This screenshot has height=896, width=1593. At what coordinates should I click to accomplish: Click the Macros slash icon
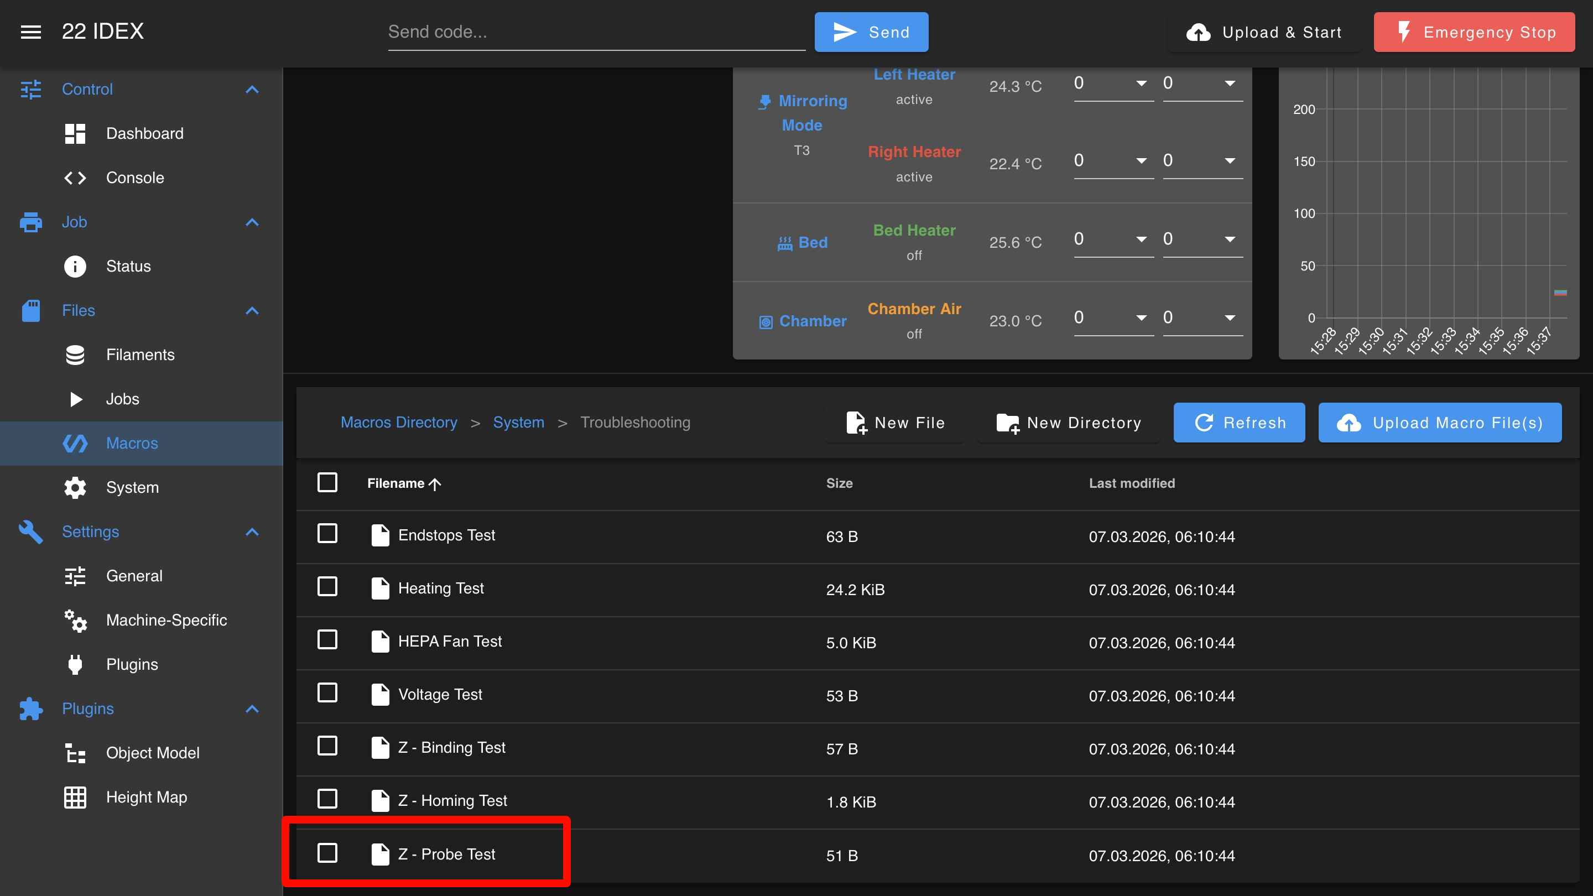[x=75, y=444]
